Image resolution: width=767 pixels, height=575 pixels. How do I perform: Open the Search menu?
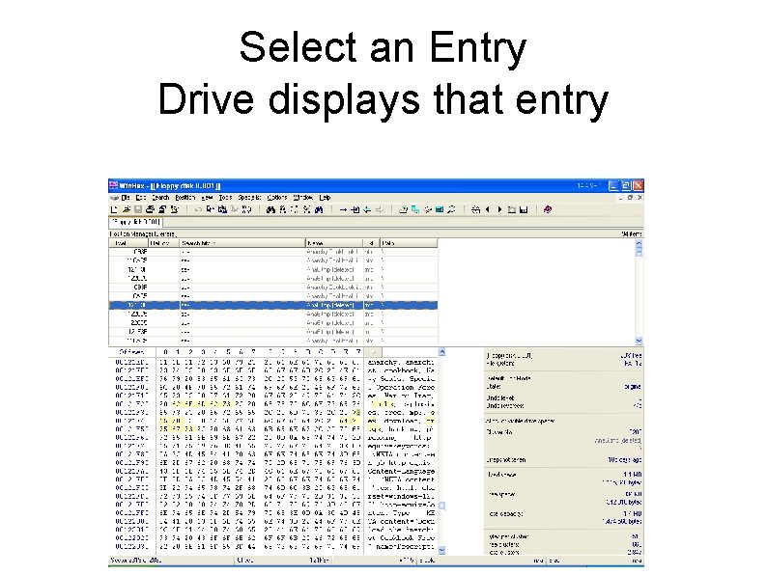coord(160,198)
